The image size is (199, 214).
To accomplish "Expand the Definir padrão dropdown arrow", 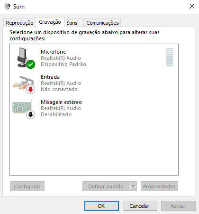I will pos(134,186).
